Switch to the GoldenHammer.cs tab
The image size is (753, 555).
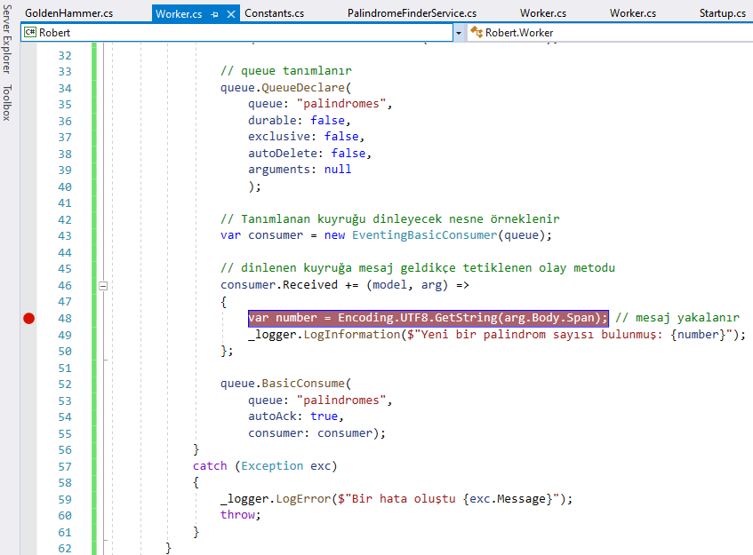68,13
